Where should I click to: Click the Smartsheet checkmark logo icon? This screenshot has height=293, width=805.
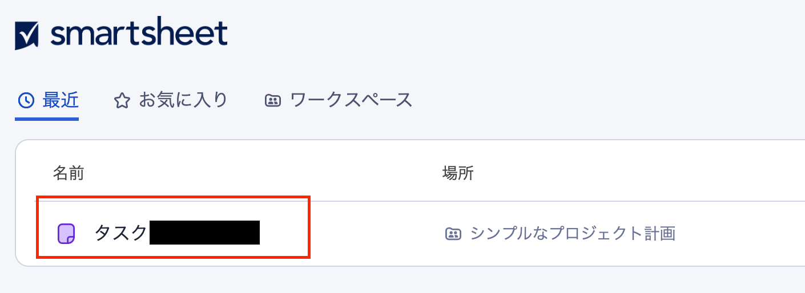(27, 35)
